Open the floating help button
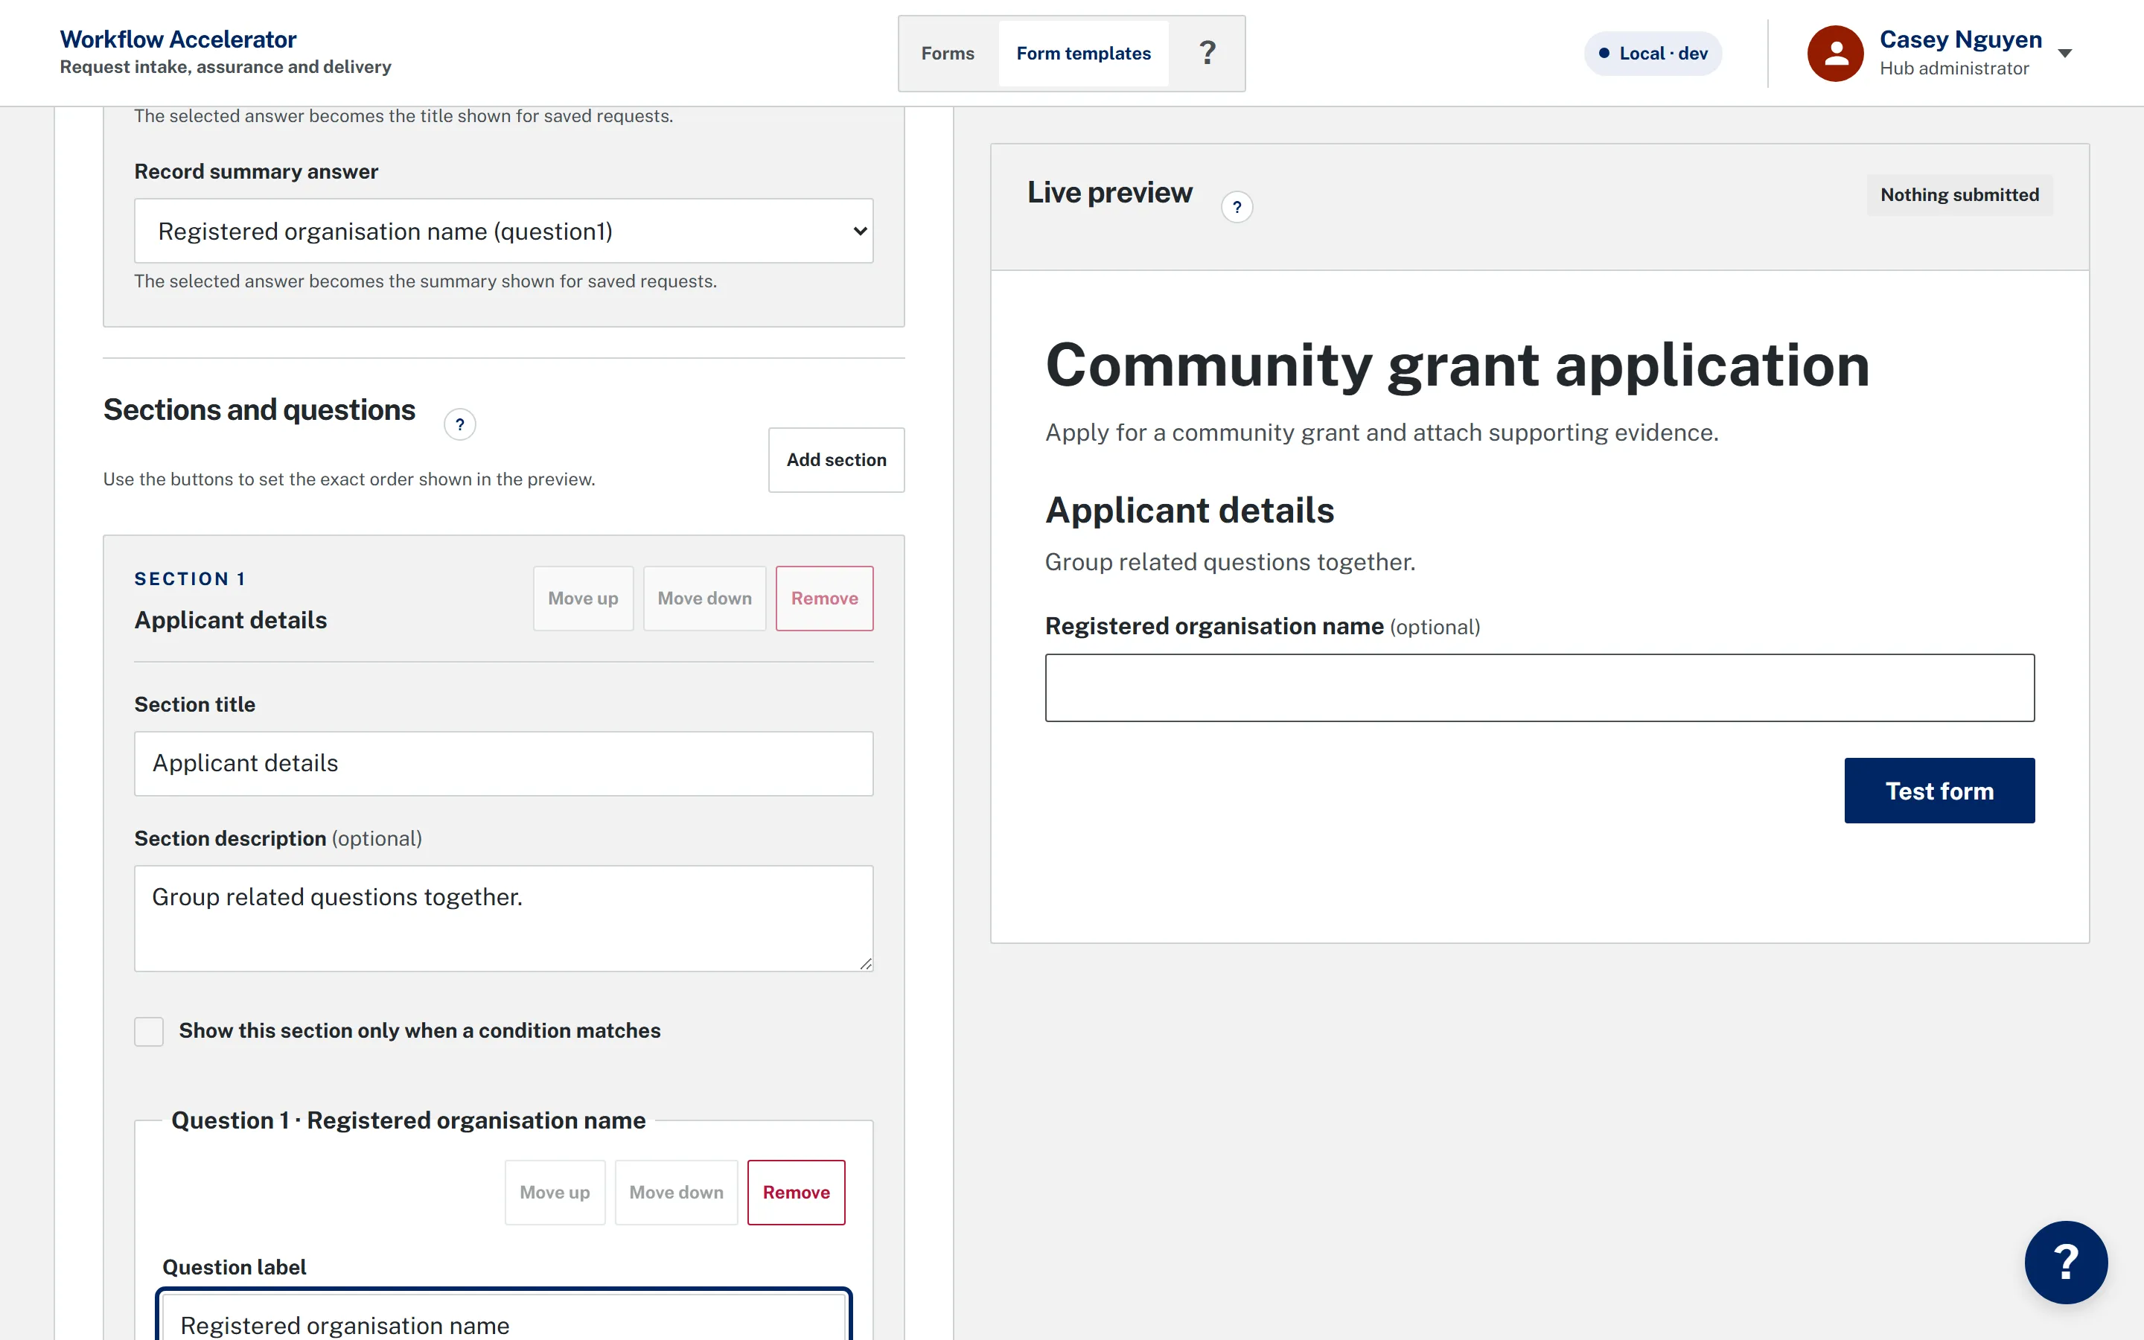 click(x=2065, y=1262)
